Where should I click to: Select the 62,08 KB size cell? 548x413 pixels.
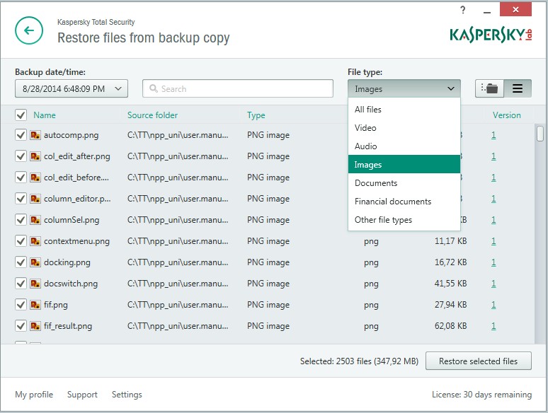pos(450,326)
